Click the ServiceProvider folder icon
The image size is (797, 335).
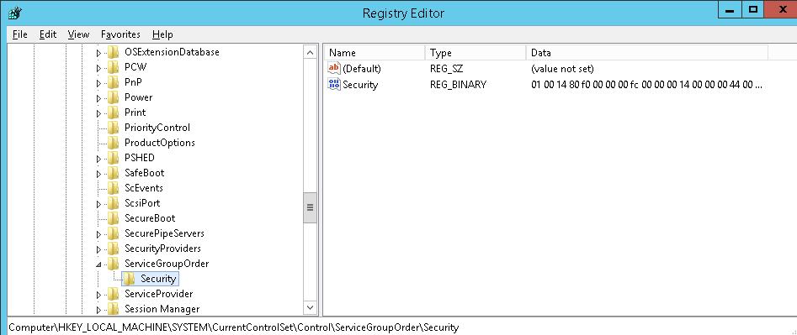tap(114, 294)
